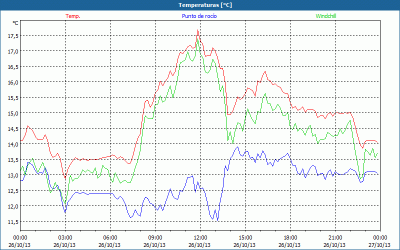The width and height of the screenshot is (400, 250).
Task: Click the 12,0 y-axis value
Action: (x=13, y=206)
